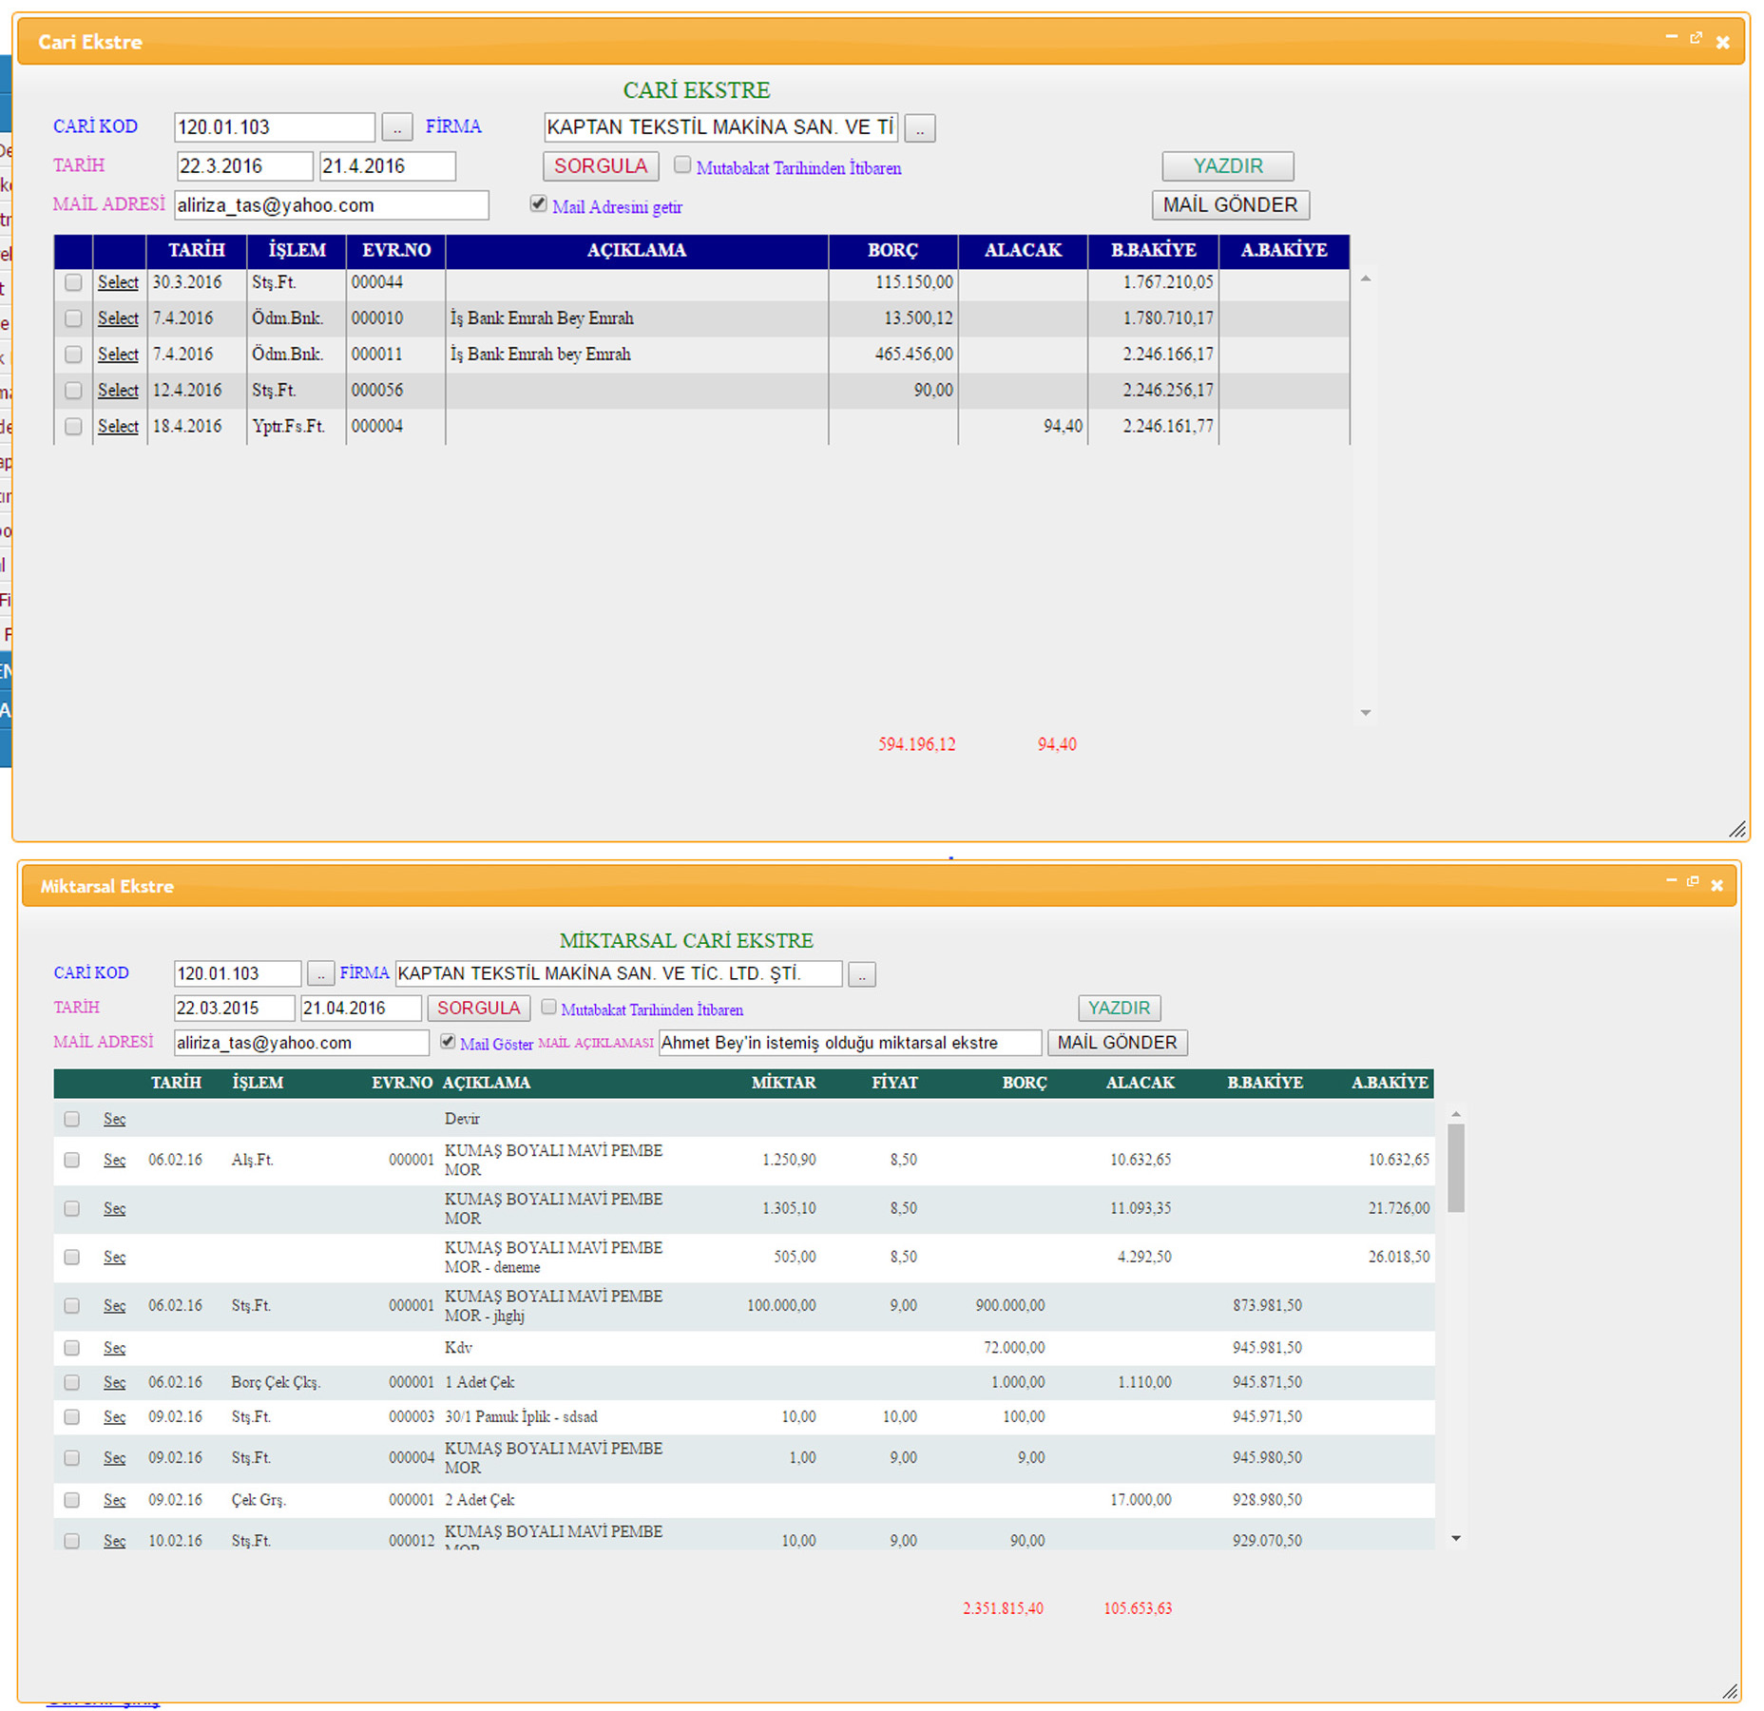
Task: Click MAİL GÖNDER in Miktarsal Ekstre window
Action: pyautogui.click(x=1118, y=1043)
